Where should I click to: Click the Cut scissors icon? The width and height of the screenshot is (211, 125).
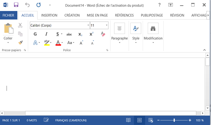click(20, 25)
